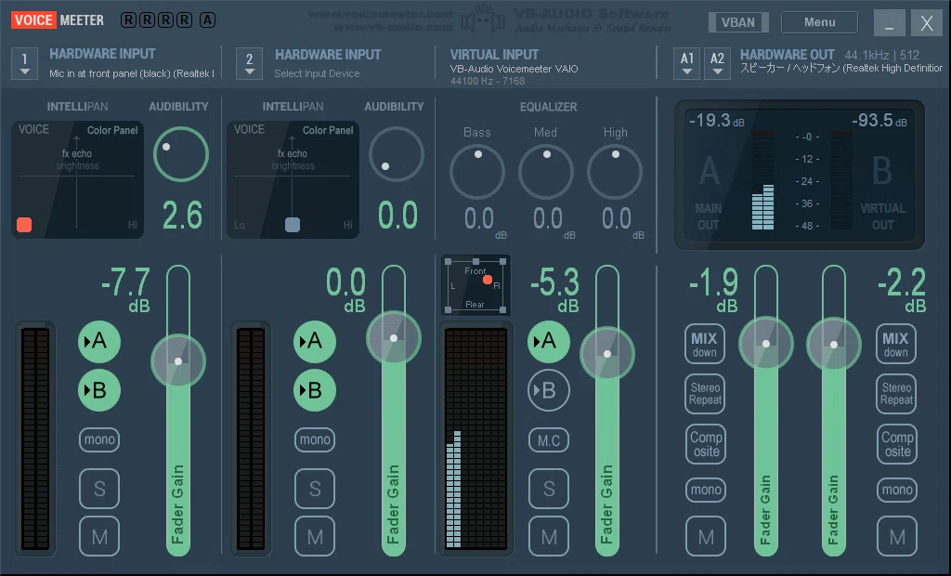
Task: Click the gray Intellipan handle on Input 2
Action: point(293,225)
